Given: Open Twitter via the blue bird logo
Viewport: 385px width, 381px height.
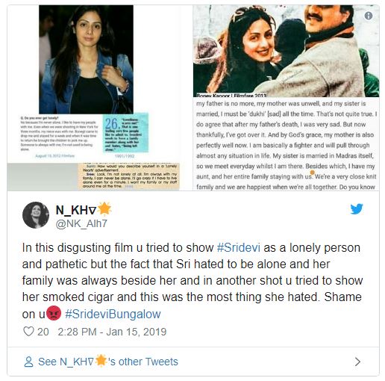Looking at the screenshot, I should pos(357,209).
